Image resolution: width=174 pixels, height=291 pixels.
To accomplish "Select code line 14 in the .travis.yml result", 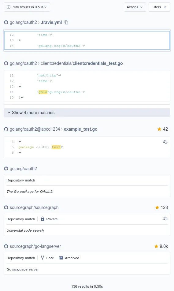I will coord(87,46).
